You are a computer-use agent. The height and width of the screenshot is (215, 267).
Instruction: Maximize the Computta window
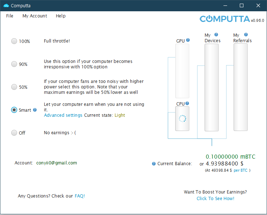(x=242, y=5)
